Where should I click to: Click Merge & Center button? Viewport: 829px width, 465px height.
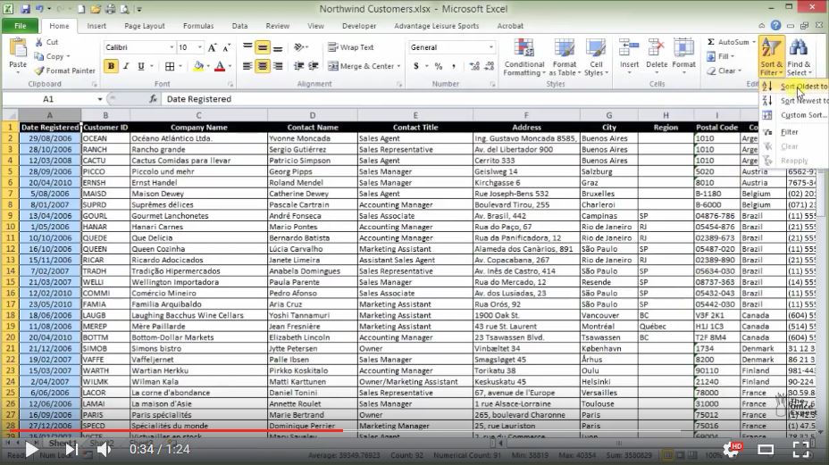[364, 66]
